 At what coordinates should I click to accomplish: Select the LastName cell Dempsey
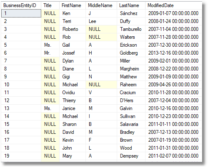pyautogui.click(x=131, y=156)
